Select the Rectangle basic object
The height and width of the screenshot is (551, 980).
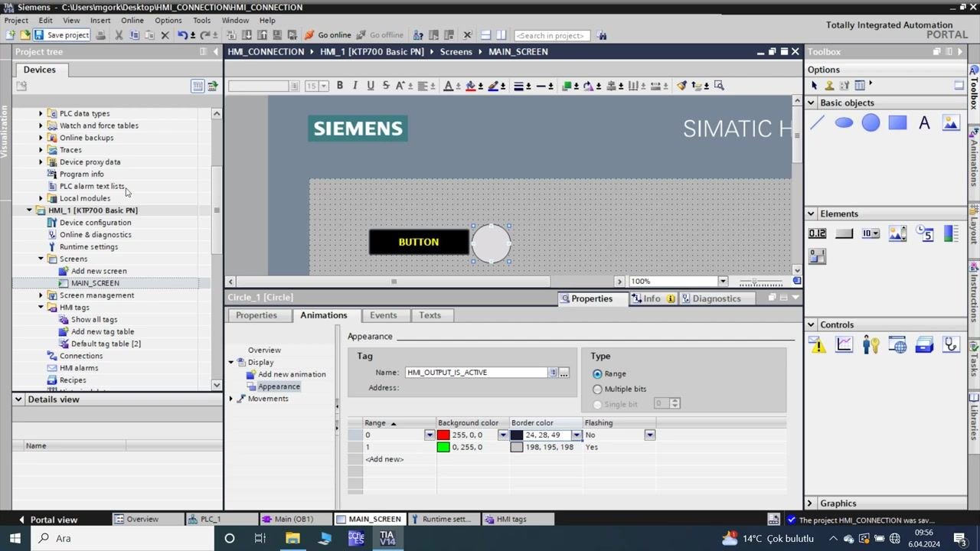click(897, 122)
